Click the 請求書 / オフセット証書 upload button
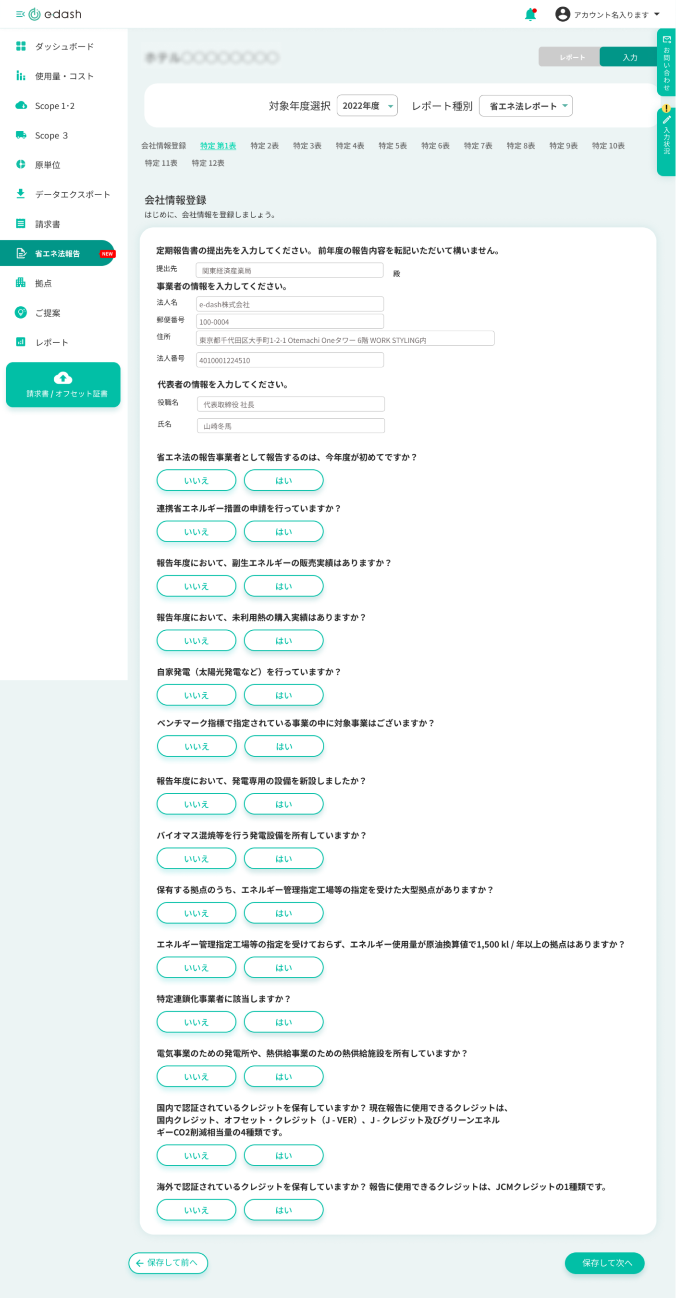Image resolution: width=676 pixels, height=1298 pixels. tap(63, 385)
